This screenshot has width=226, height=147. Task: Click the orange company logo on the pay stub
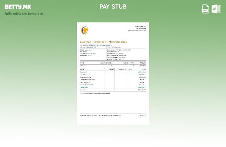coord(85,30)
